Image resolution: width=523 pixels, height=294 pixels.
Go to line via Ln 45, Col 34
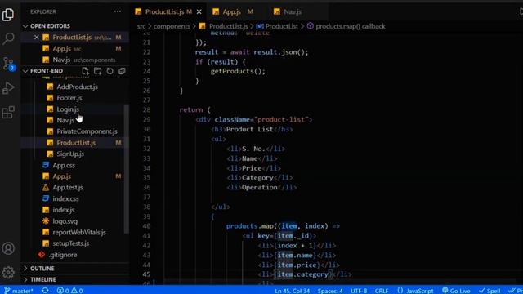click(x=293, y=291)
